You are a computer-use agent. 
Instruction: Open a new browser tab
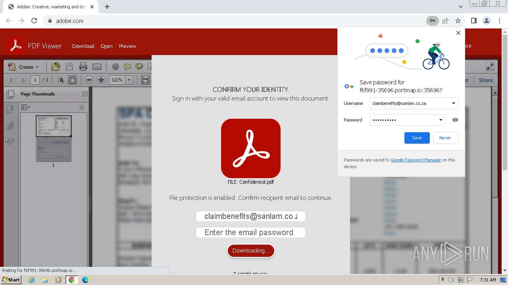[107, 7]
